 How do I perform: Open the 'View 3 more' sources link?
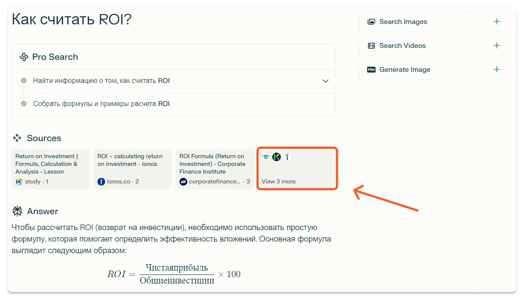(x=278, y=181)
